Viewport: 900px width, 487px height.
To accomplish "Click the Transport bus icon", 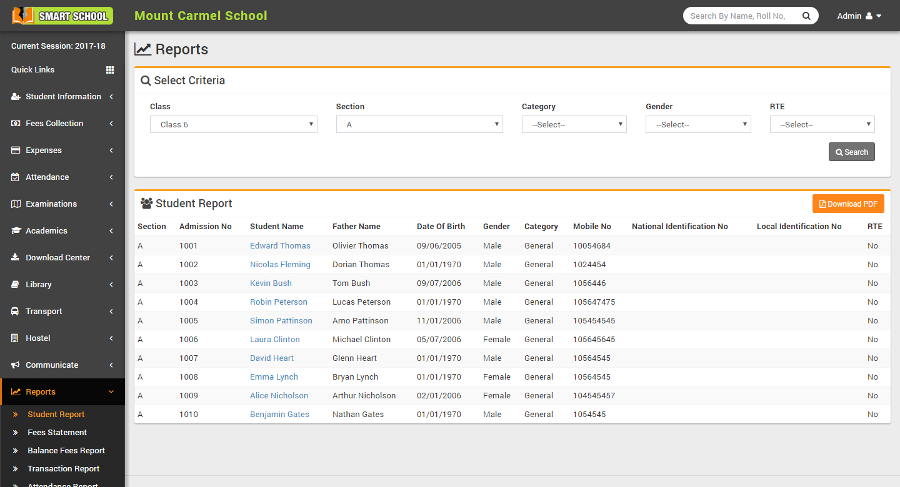I will [16, 312].
